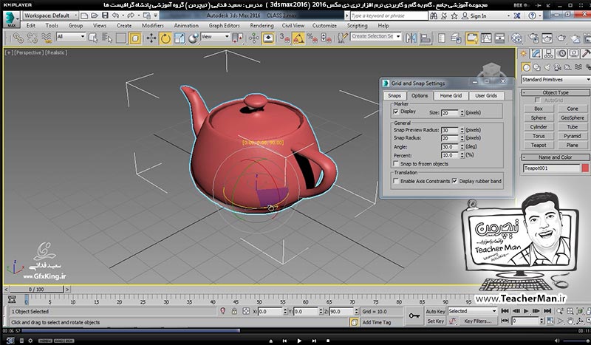Viewport: 591px width, 345px height.
Task: Open Select by Name tool
Action: pos(107,38)
